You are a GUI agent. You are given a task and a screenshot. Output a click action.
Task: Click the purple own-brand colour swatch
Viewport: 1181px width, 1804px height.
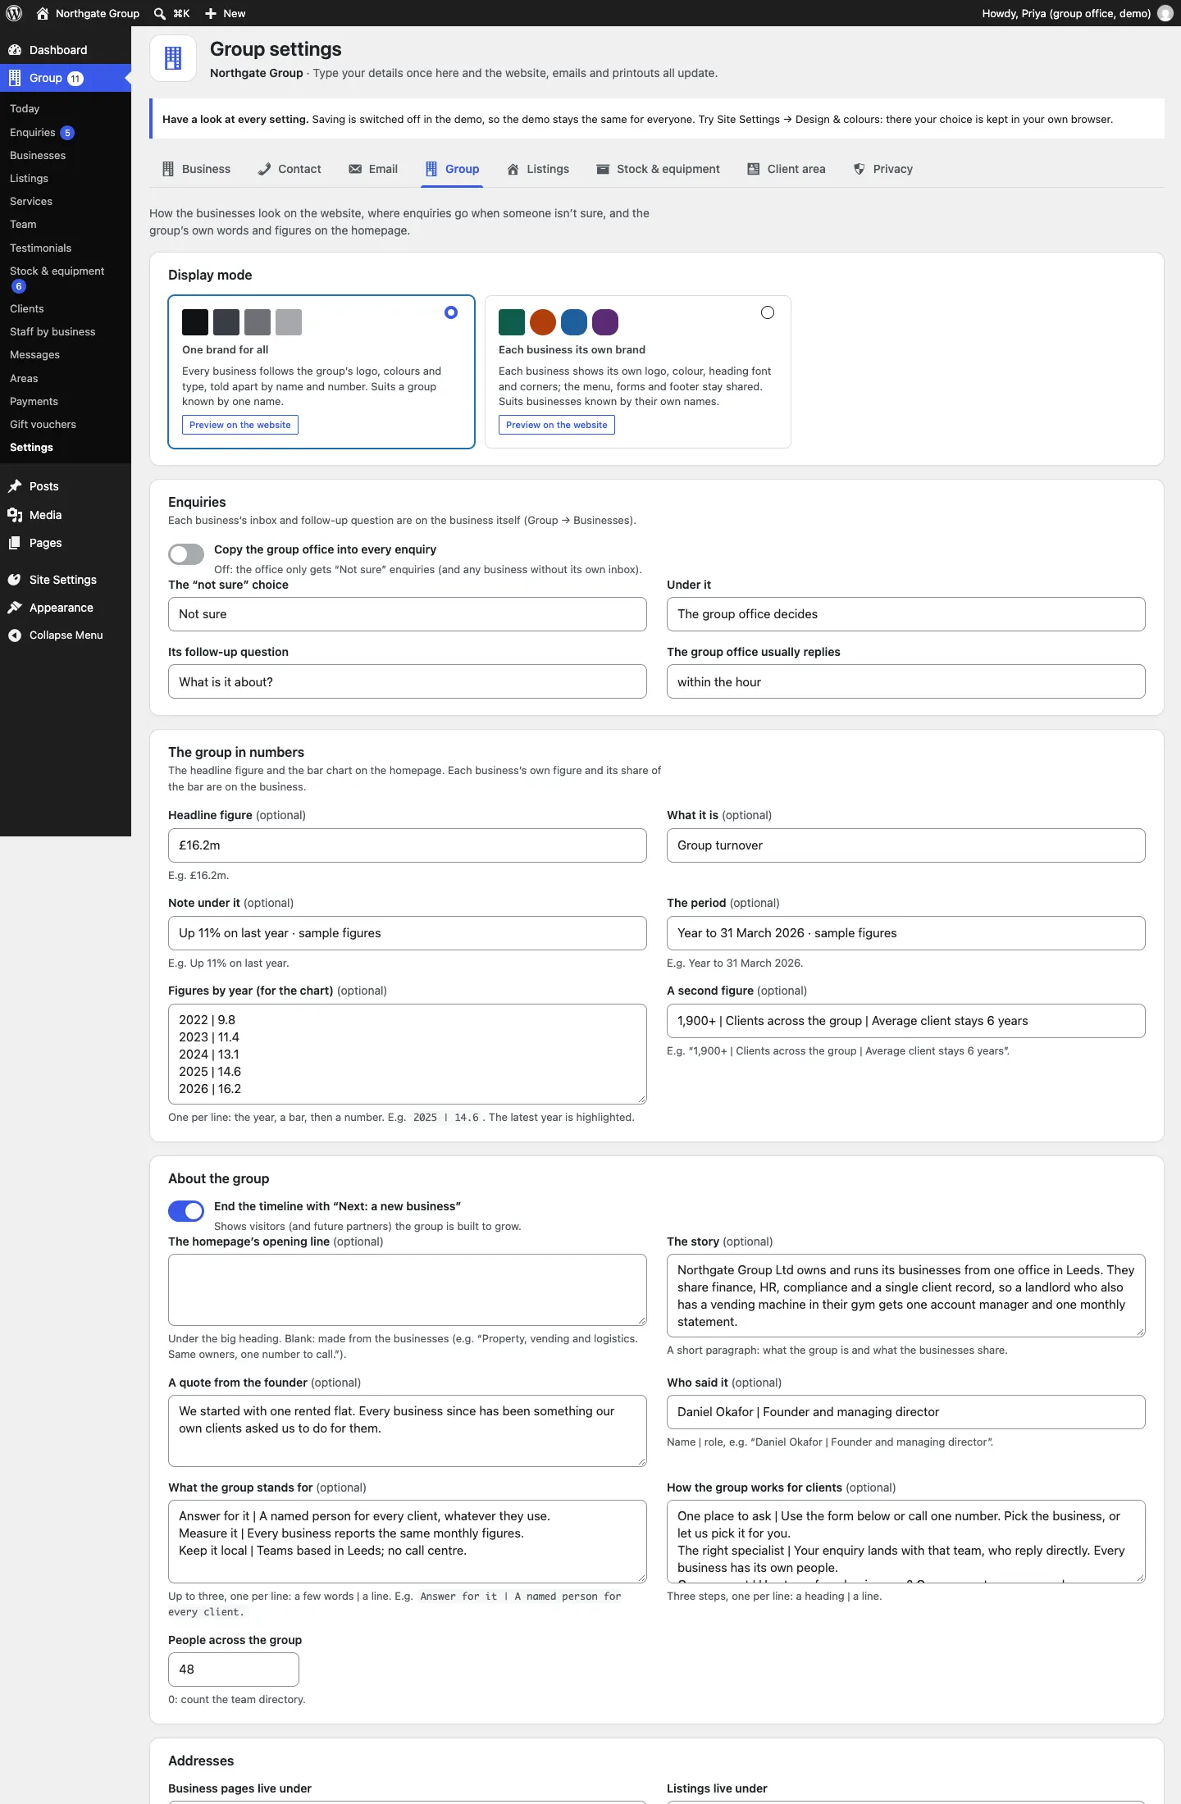pos(605,322)
